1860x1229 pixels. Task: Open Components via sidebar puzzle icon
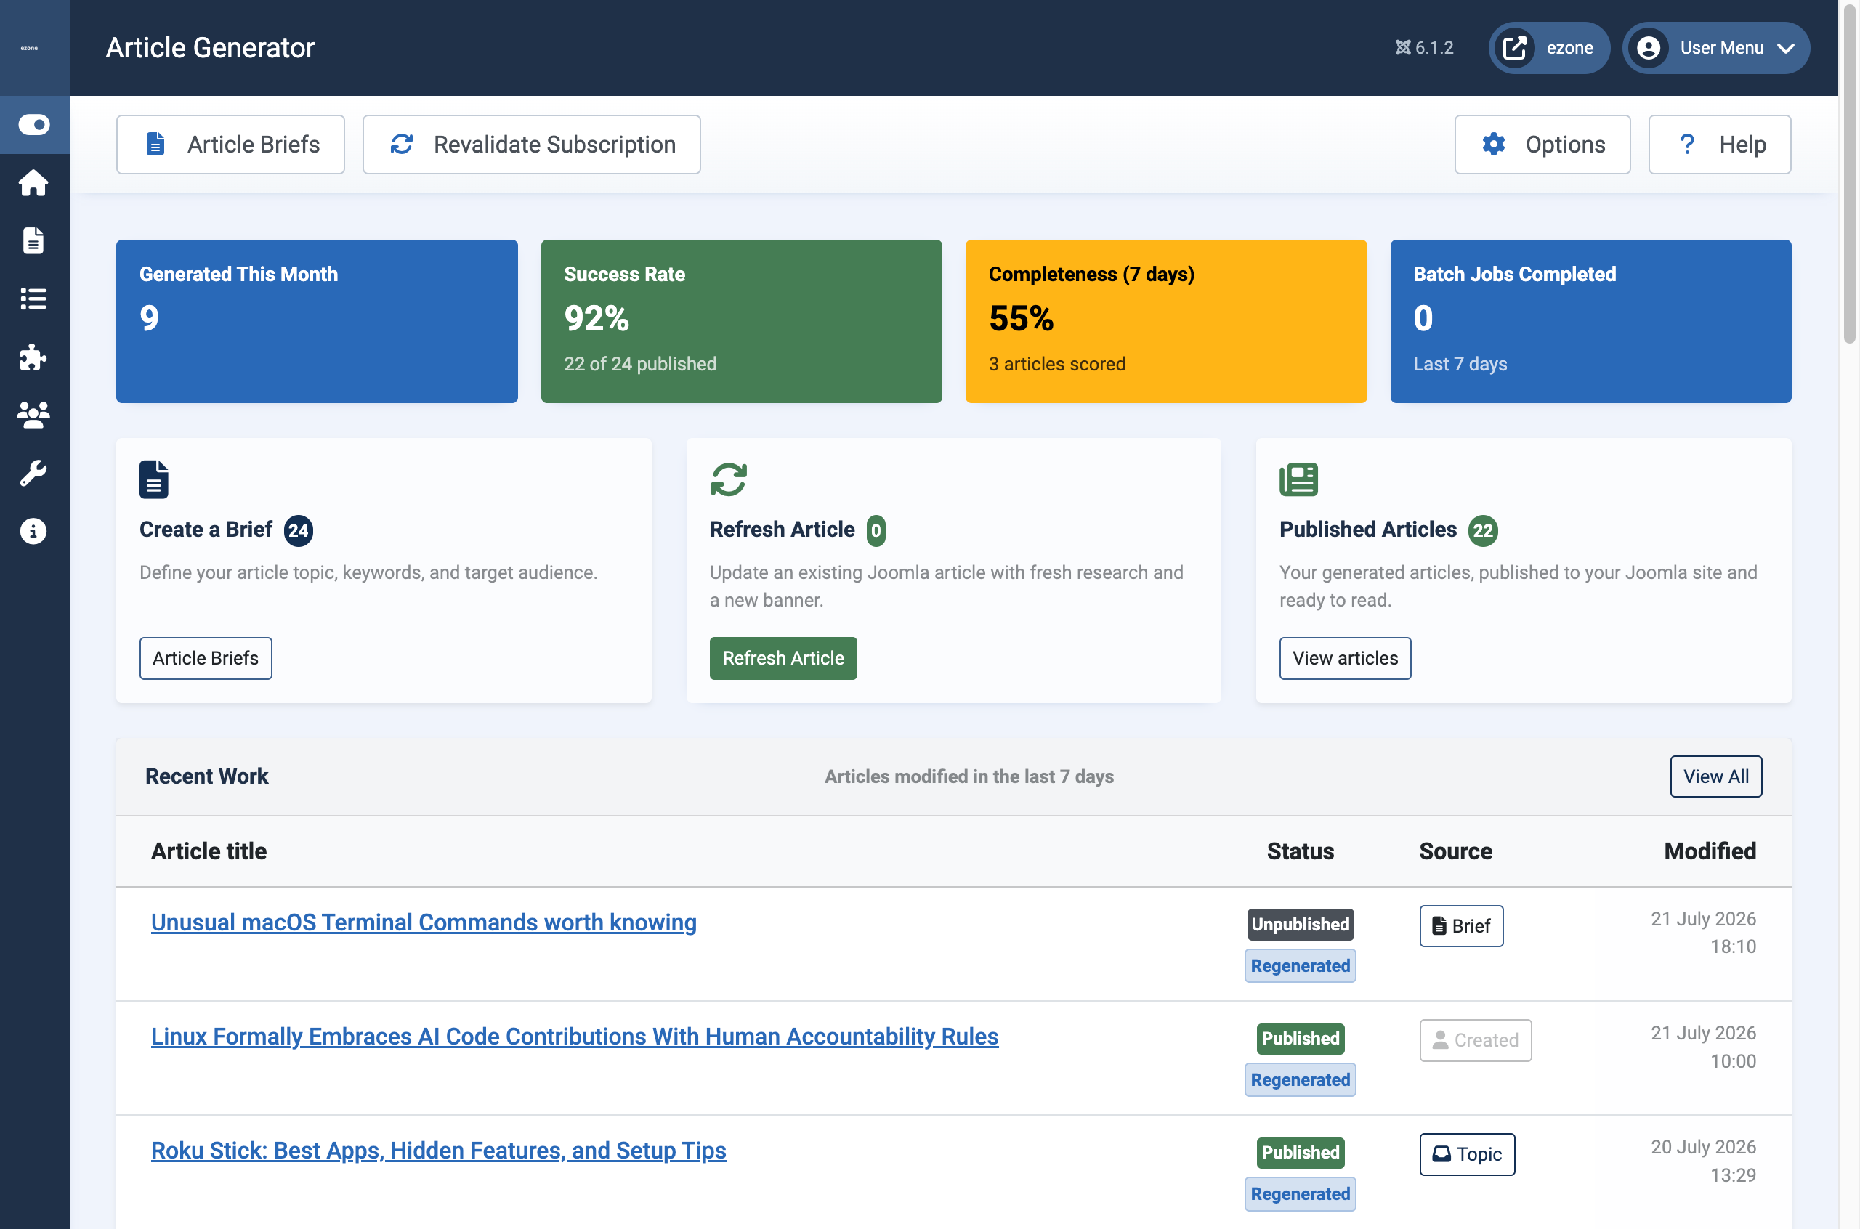33,357
